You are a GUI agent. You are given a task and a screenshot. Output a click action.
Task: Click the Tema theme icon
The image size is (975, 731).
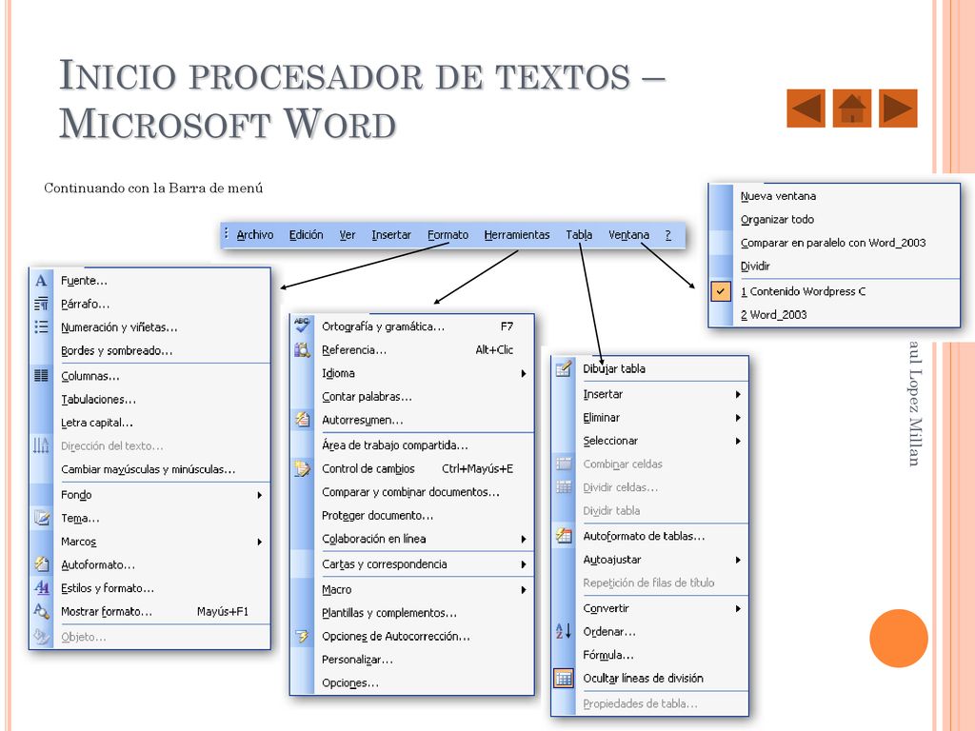(41, 517)
